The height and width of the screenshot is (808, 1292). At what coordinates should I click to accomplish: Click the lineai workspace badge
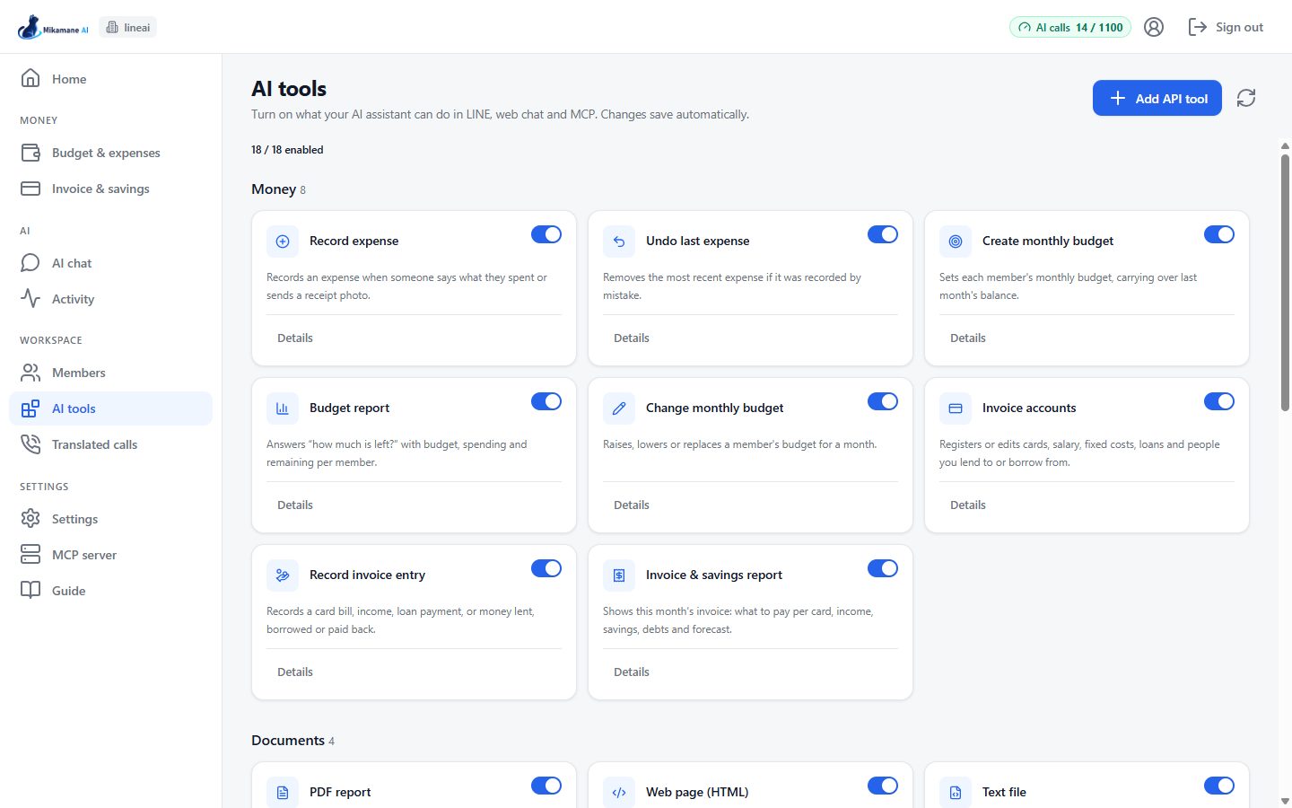(x=128, y=27)
